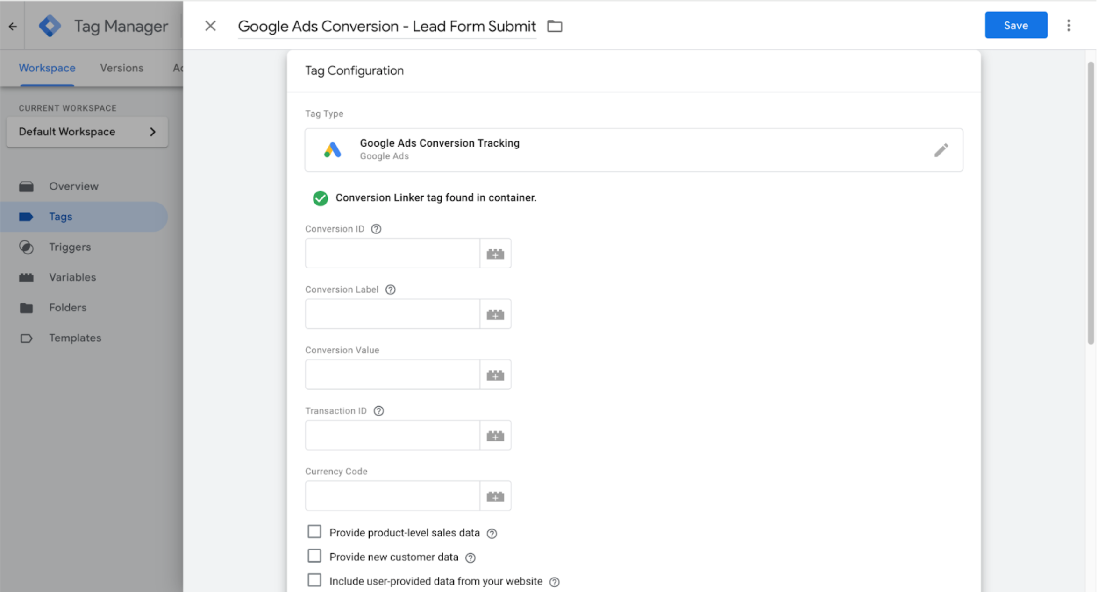Click folder icon next to tag name
Screen dimensions: 1098x592
(x=555, y=26)
